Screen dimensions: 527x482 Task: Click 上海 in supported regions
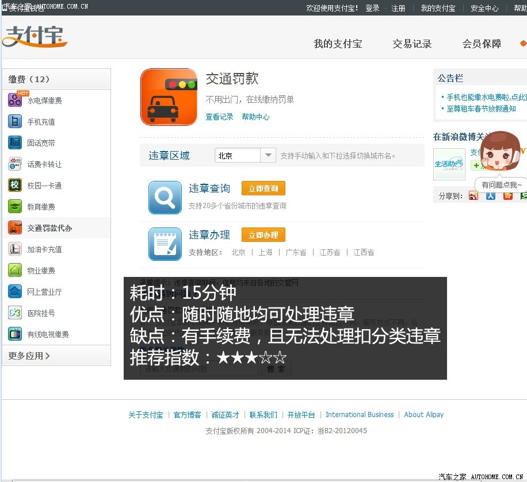tap(266, 252)
